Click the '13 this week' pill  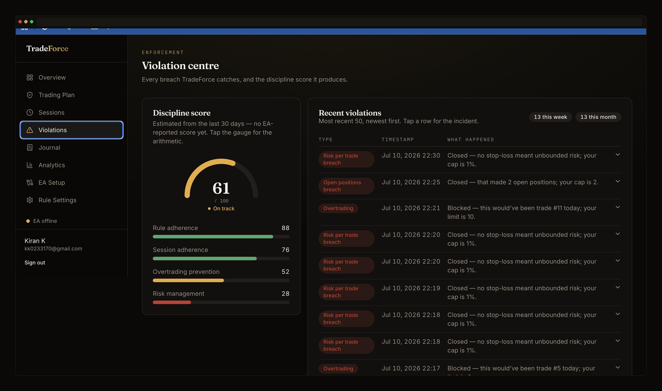tap(550, 117)
